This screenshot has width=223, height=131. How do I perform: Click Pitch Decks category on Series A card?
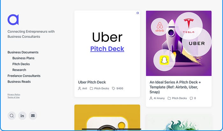tap(179, 98)
